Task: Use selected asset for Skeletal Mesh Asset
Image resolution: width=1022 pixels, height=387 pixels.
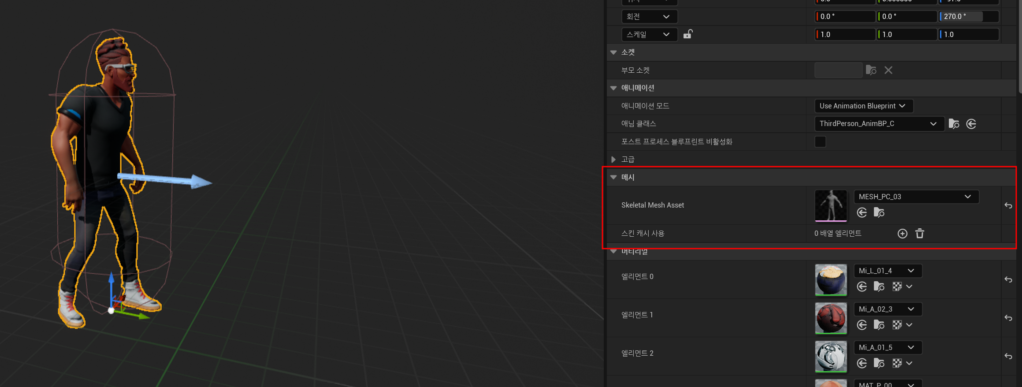Action: coord(862,213)
